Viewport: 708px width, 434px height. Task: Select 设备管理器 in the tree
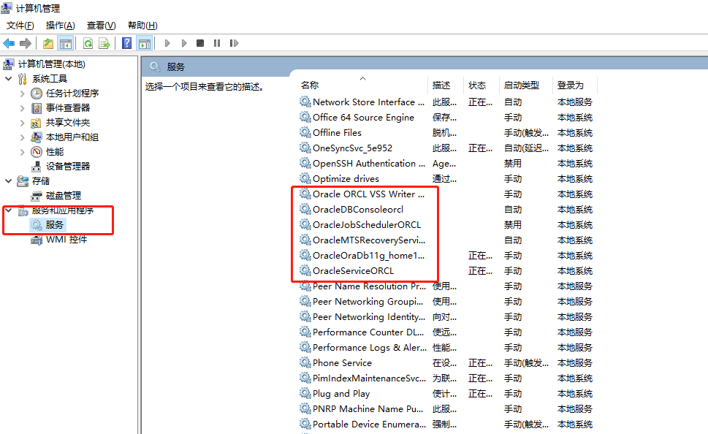click(68, 167)
